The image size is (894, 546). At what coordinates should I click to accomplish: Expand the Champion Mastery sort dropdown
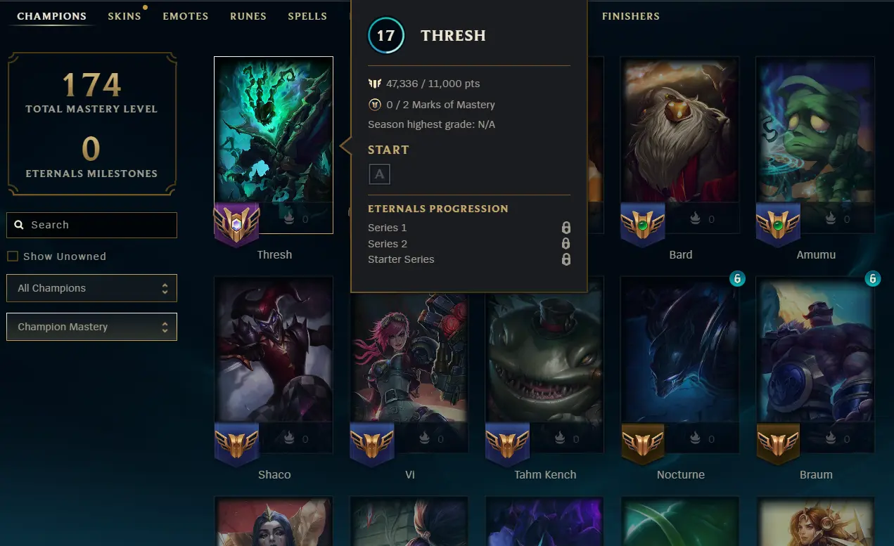[x=91, y=327]
